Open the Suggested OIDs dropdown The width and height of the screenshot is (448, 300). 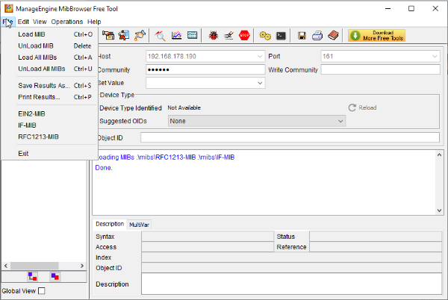340,121
